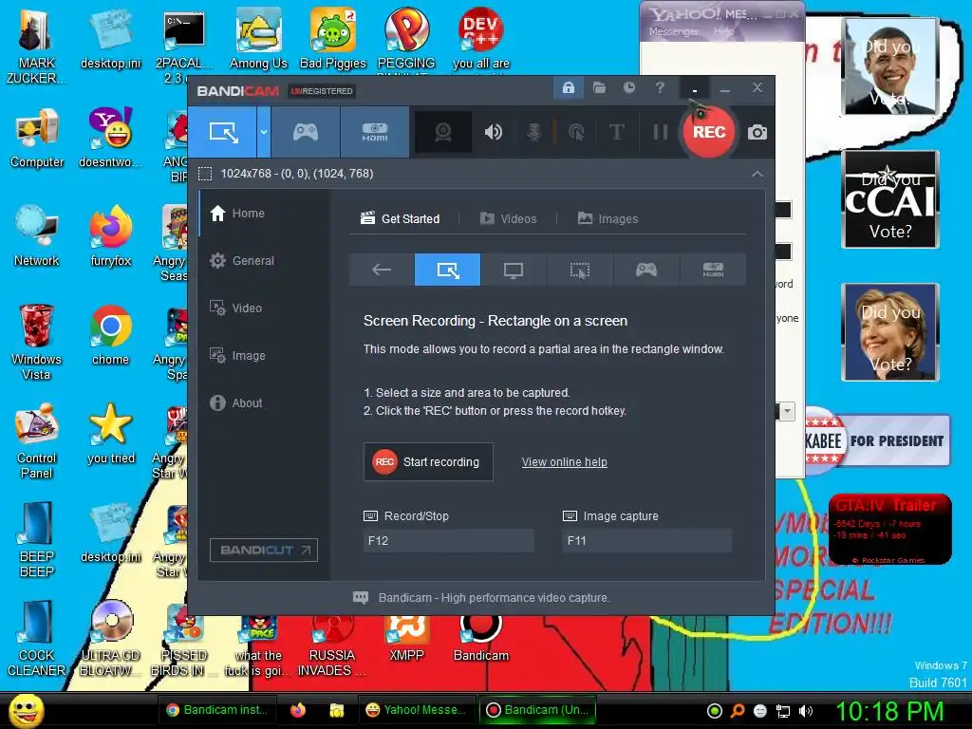
Task: Switch to Yahoo! Messenger taskbar item
Action: point(416,710)
